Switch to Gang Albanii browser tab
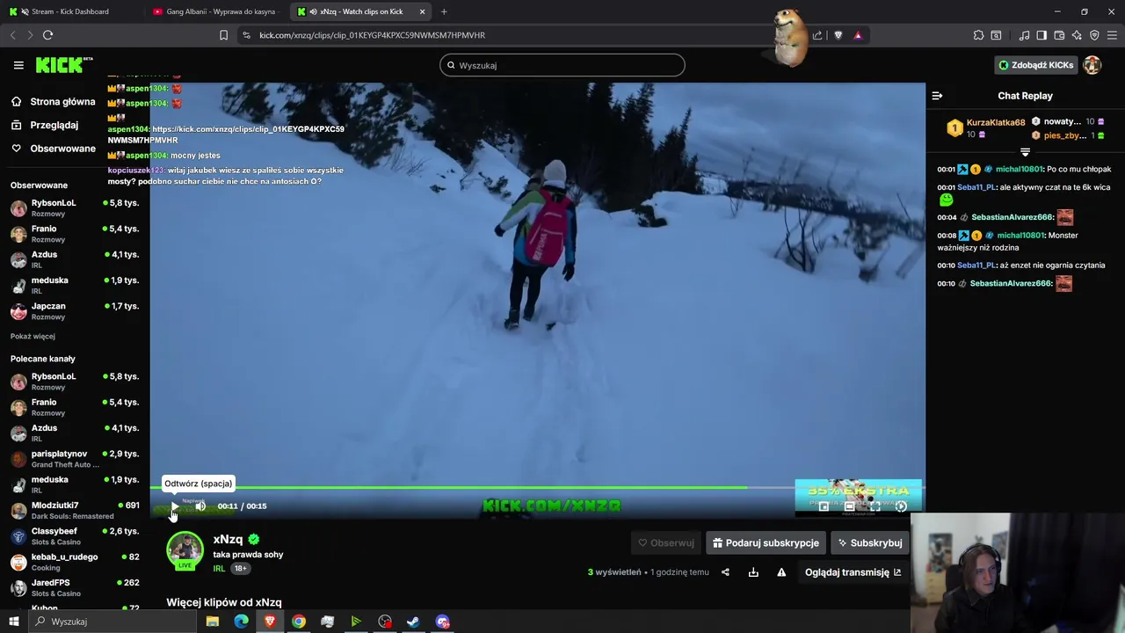The width and height of the screenshot is (1125, 633). click(215, 11)
